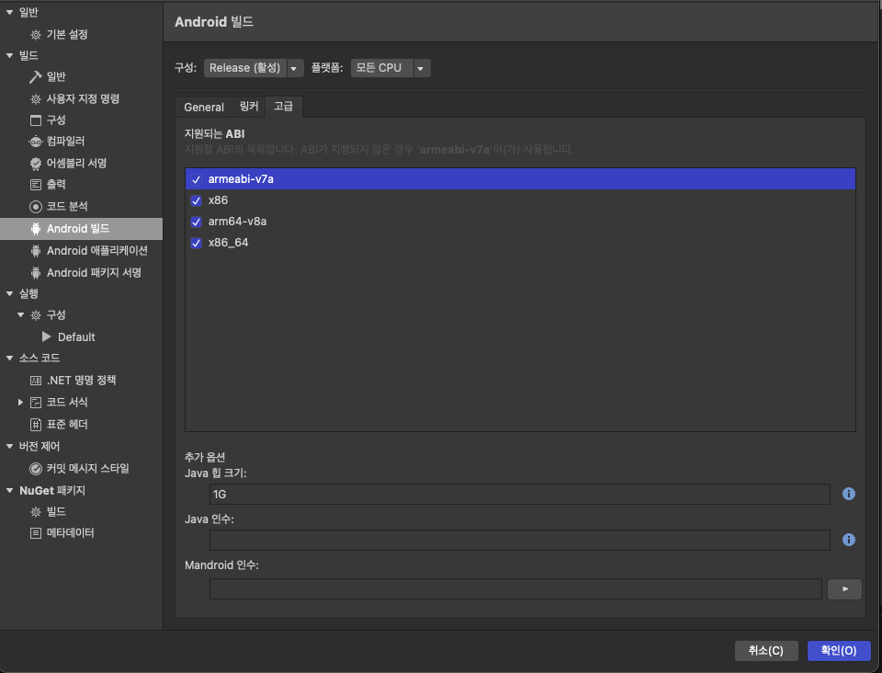Click the gear icon beside 사용자 지정 명령
This screenshot has height=673, width=882.
(36, 99)
